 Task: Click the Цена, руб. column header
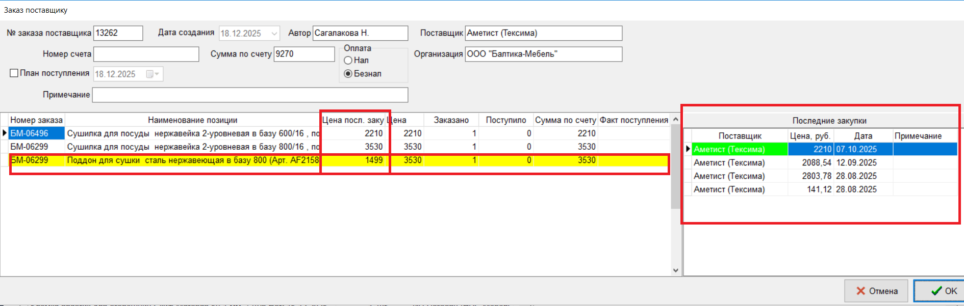[x=810, y=136]
